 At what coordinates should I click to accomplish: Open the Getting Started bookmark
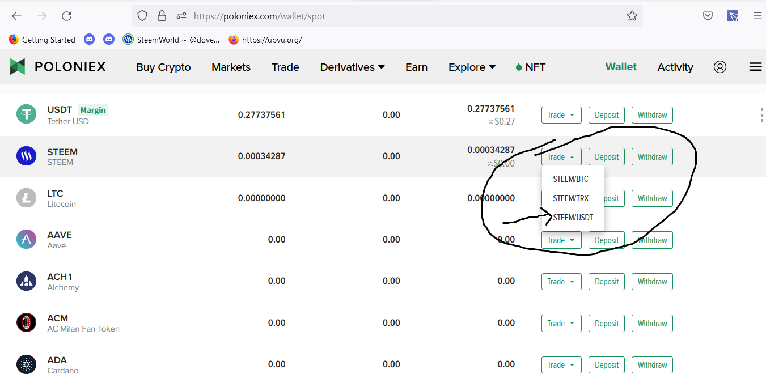(x=42, y=40)
